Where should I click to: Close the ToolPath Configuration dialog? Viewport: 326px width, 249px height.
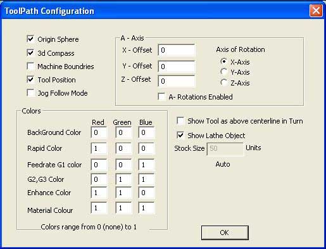316,11
